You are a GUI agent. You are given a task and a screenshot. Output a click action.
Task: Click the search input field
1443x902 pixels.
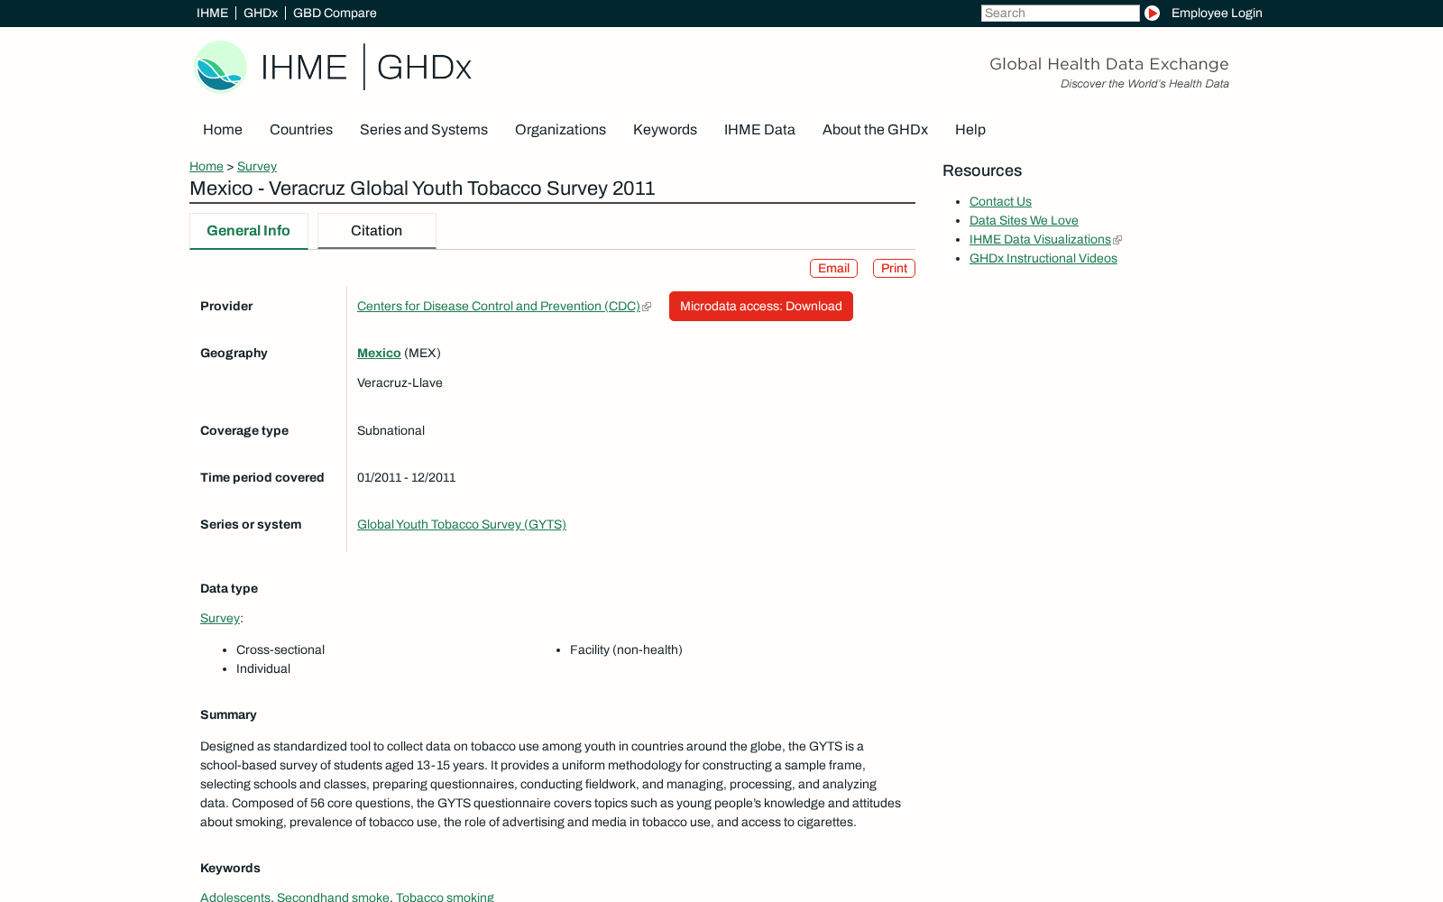1060,14
